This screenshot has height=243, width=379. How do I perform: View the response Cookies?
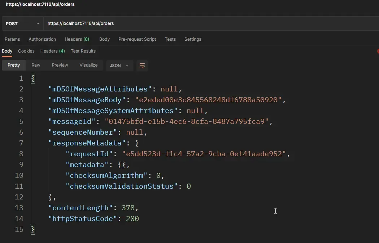26,51
